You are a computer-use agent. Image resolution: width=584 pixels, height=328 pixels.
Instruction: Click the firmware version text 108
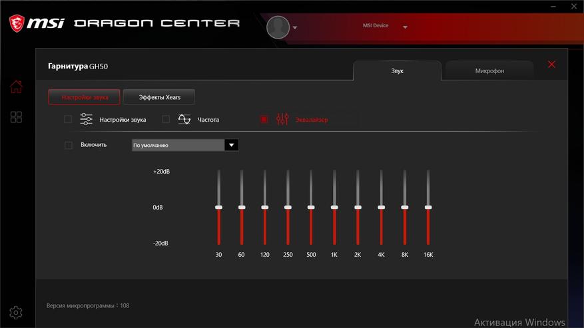[88, 305]
